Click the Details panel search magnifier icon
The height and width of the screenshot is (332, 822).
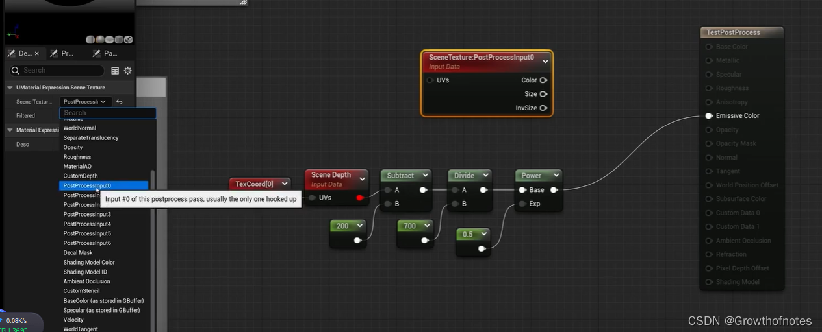15,71
